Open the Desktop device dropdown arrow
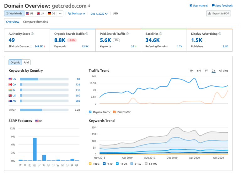 click(x=84, y=14)
